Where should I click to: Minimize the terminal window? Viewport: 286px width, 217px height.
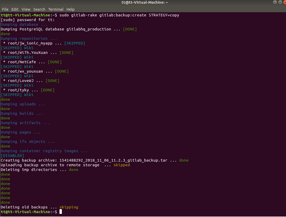pos(275,2)
